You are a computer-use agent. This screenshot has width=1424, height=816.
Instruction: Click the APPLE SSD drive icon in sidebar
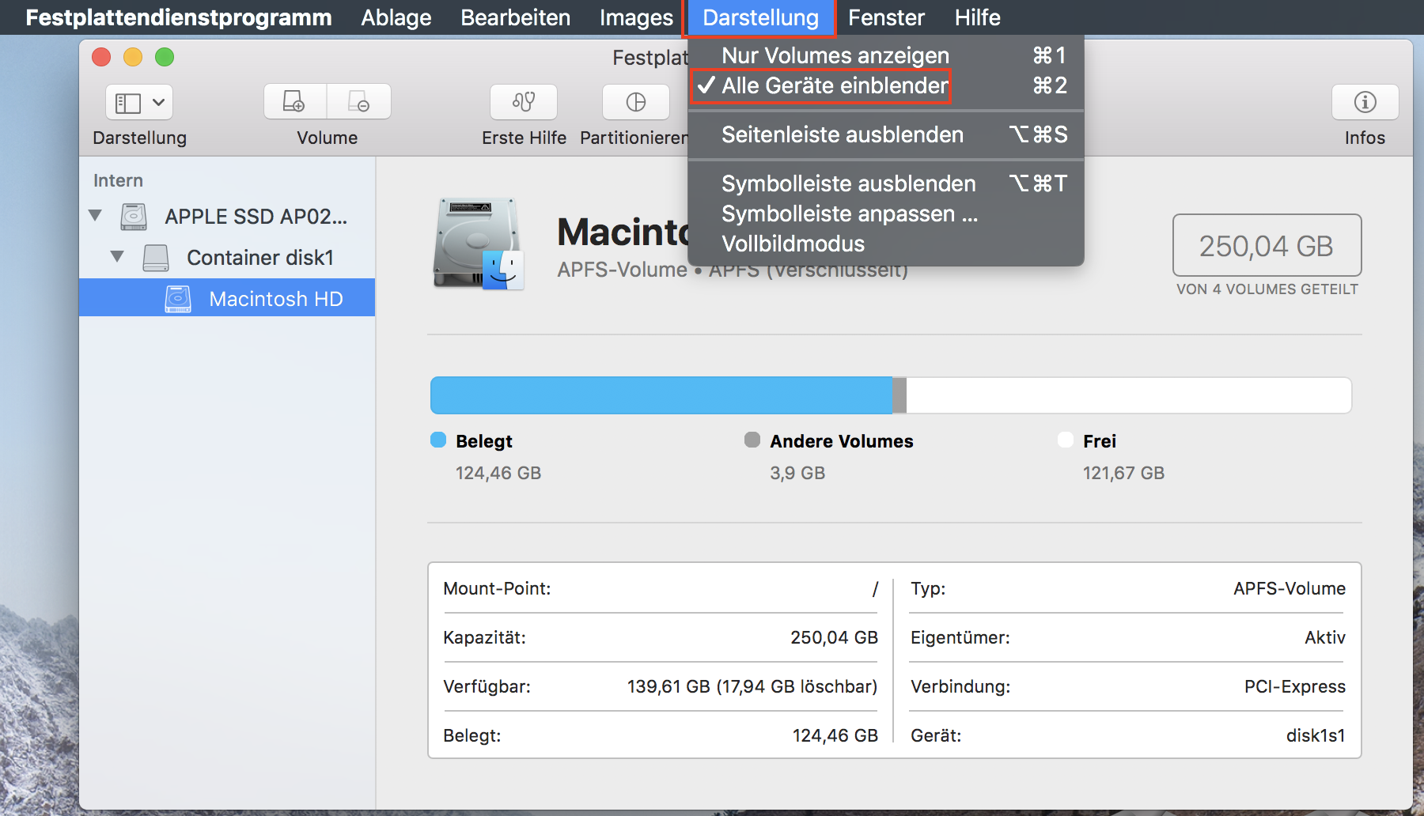[x=134, y=217]
